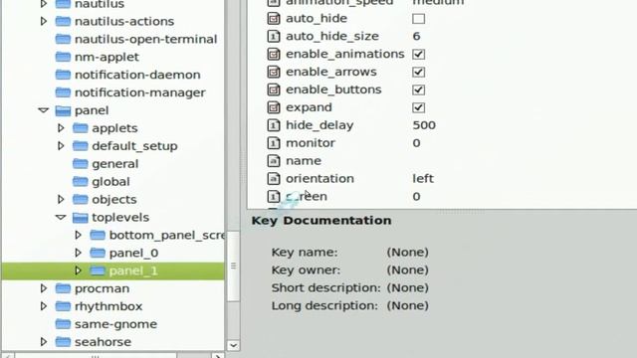Image resolution: width=637 pixels, height=358 pixels.
Task: Uncheck the enable_buttons checkbox
Action: 418,89
